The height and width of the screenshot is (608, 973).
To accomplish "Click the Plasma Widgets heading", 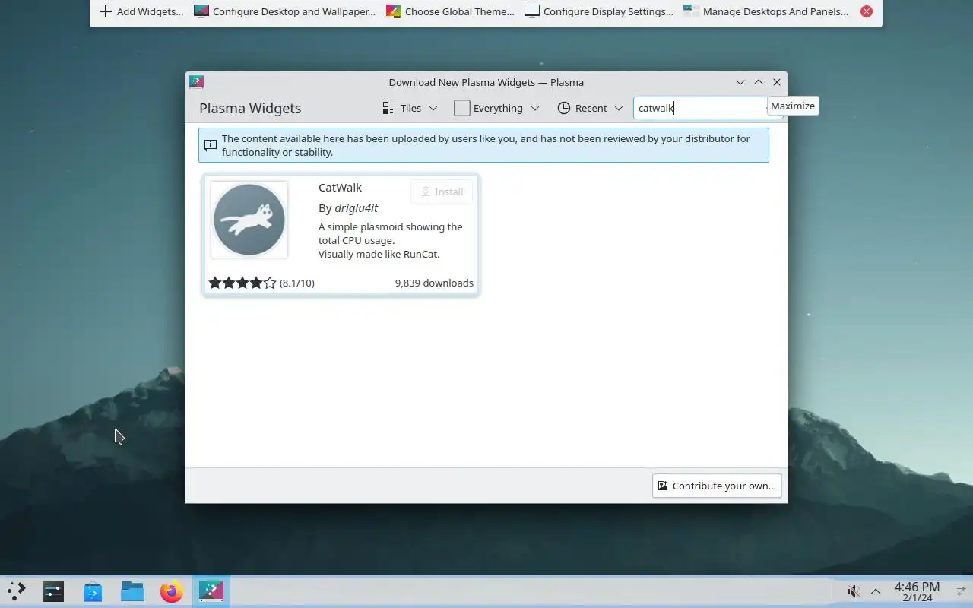I will point(250,108).
